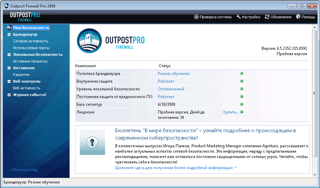Click Работает link for Постоянная защита
The height and width of the screenshot is (188, 320).
tap(166, 97)
